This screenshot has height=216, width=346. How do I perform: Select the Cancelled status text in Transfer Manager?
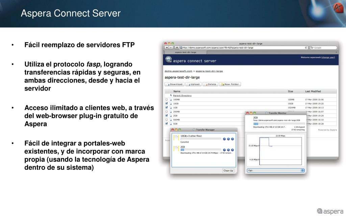tap(184, 142)
